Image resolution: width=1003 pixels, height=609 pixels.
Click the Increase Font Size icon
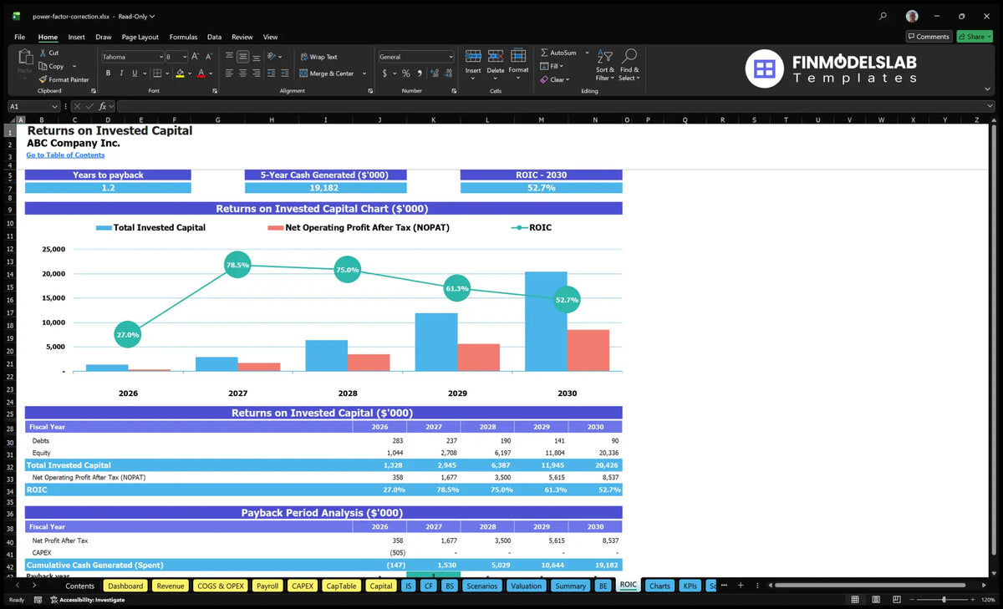[x=196, y=57]
